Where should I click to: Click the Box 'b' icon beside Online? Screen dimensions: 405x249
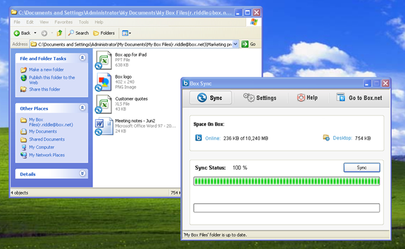point(198,138)
